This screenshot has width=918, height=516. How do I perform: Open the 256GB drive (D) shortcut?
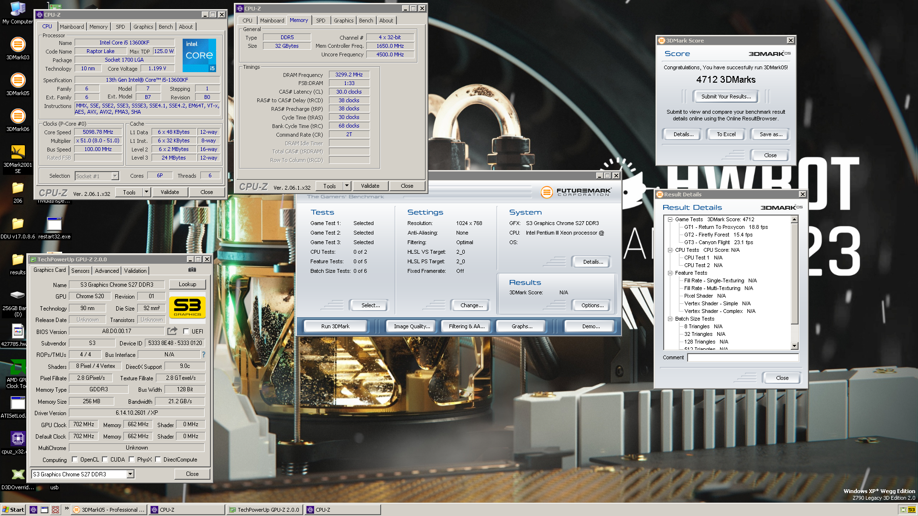pos(18,303)
